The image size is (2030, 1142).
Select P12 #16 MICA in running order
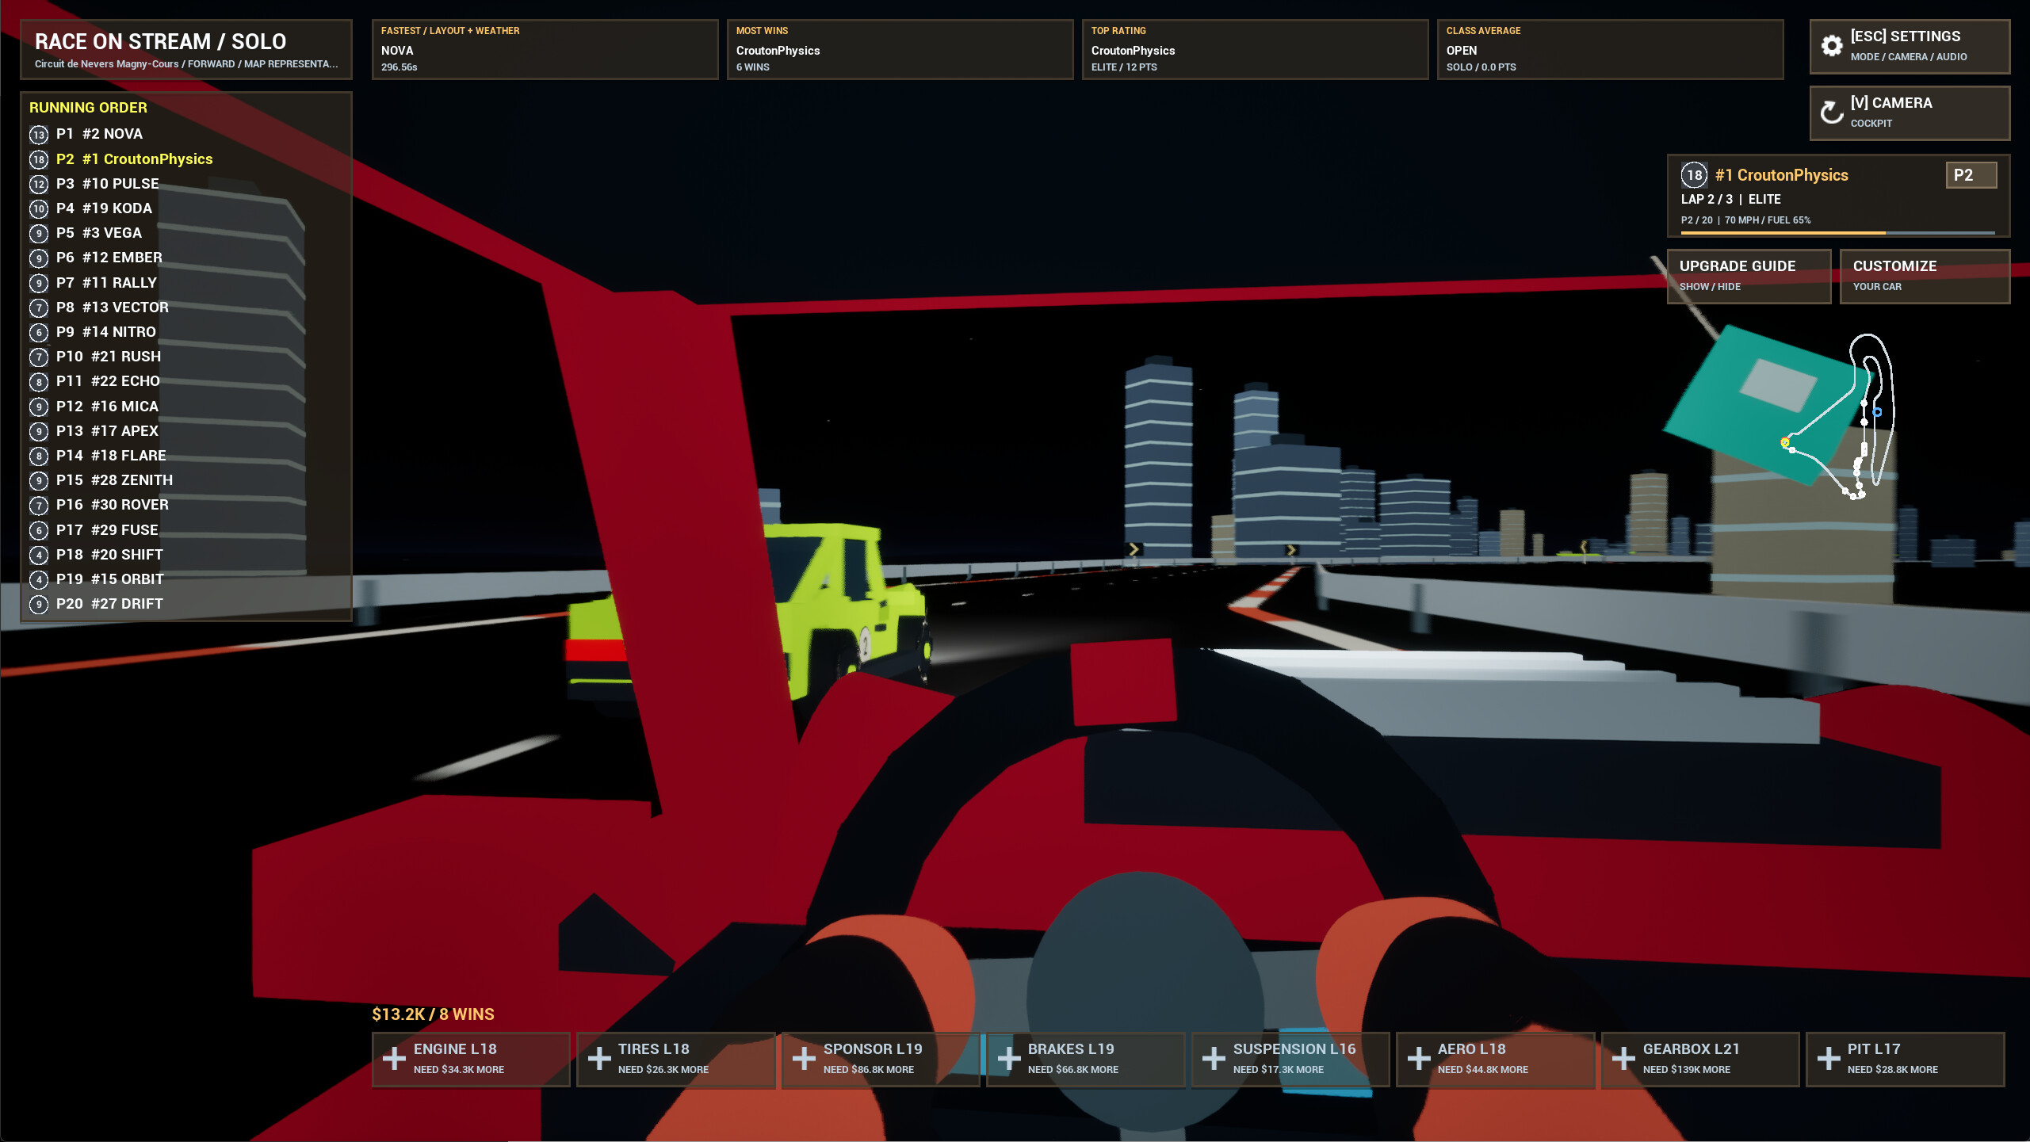185,407
